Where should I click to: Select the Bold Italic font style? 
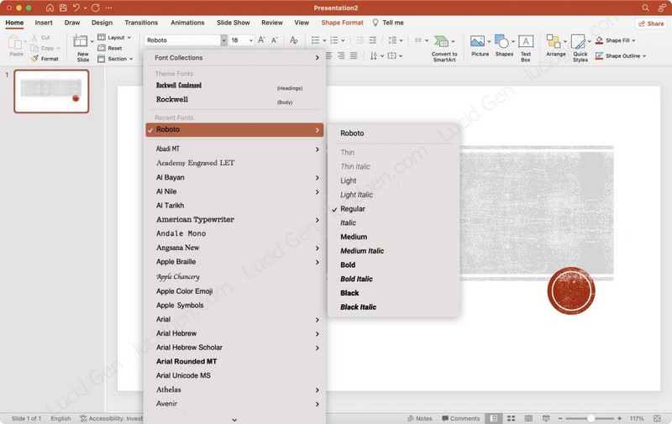coord(356,279)
